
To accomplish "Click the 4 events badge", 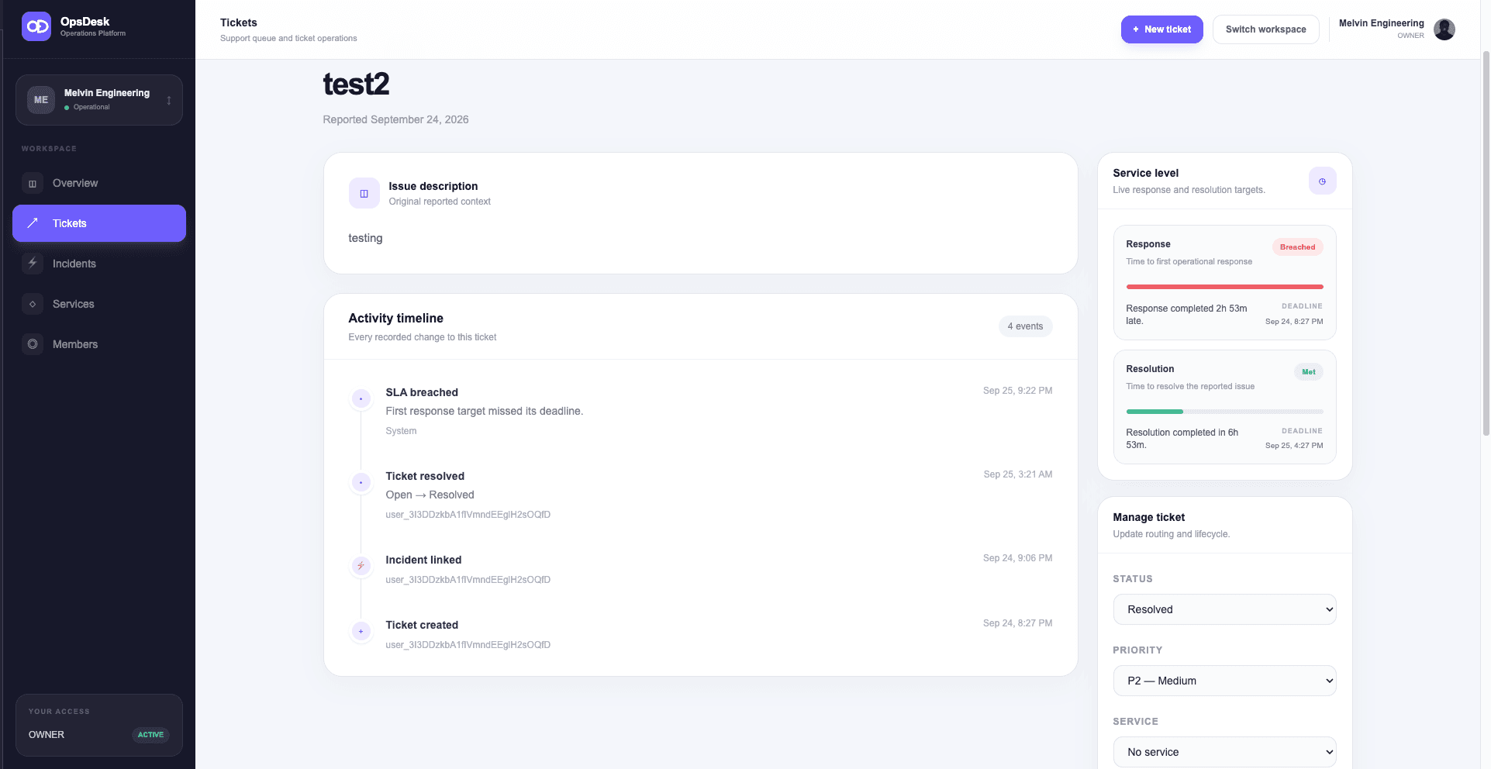I will (x=1025, y=326).
